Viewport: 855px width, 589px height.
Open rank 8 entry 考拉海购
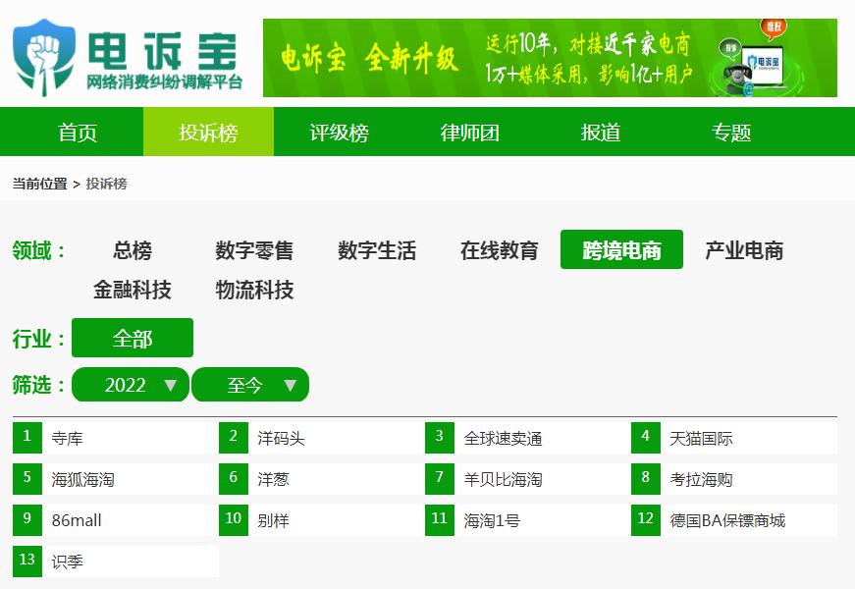click(734, 479)
